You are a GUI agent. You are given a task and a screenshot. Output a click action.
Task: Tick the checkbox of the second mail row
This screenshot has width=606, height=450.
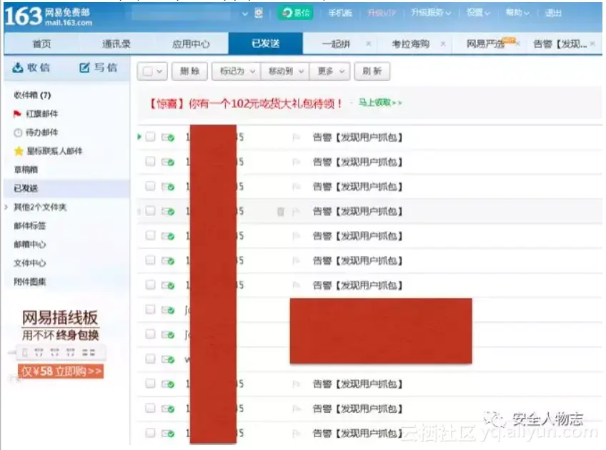(150, 162)
